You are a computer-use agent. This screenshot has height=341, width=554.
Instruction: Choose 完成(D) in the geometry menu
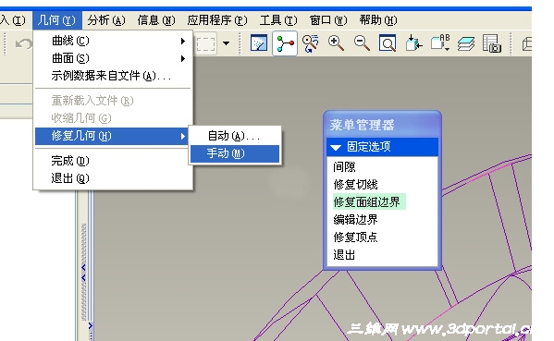[113, 161]
